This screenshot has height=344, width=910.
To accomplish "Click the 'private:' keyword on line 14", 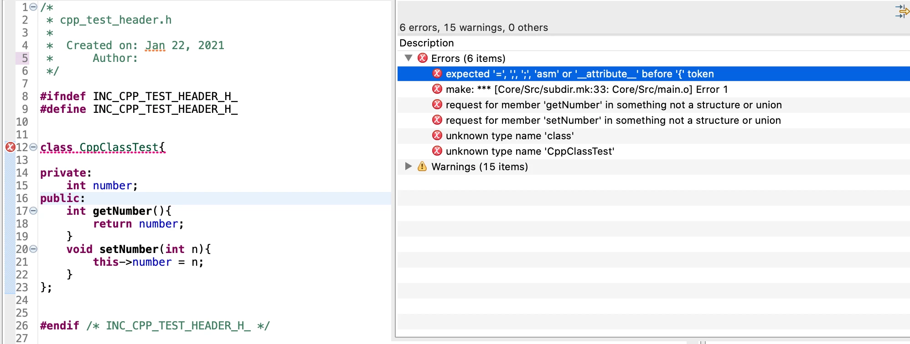I will pos(66,173).
